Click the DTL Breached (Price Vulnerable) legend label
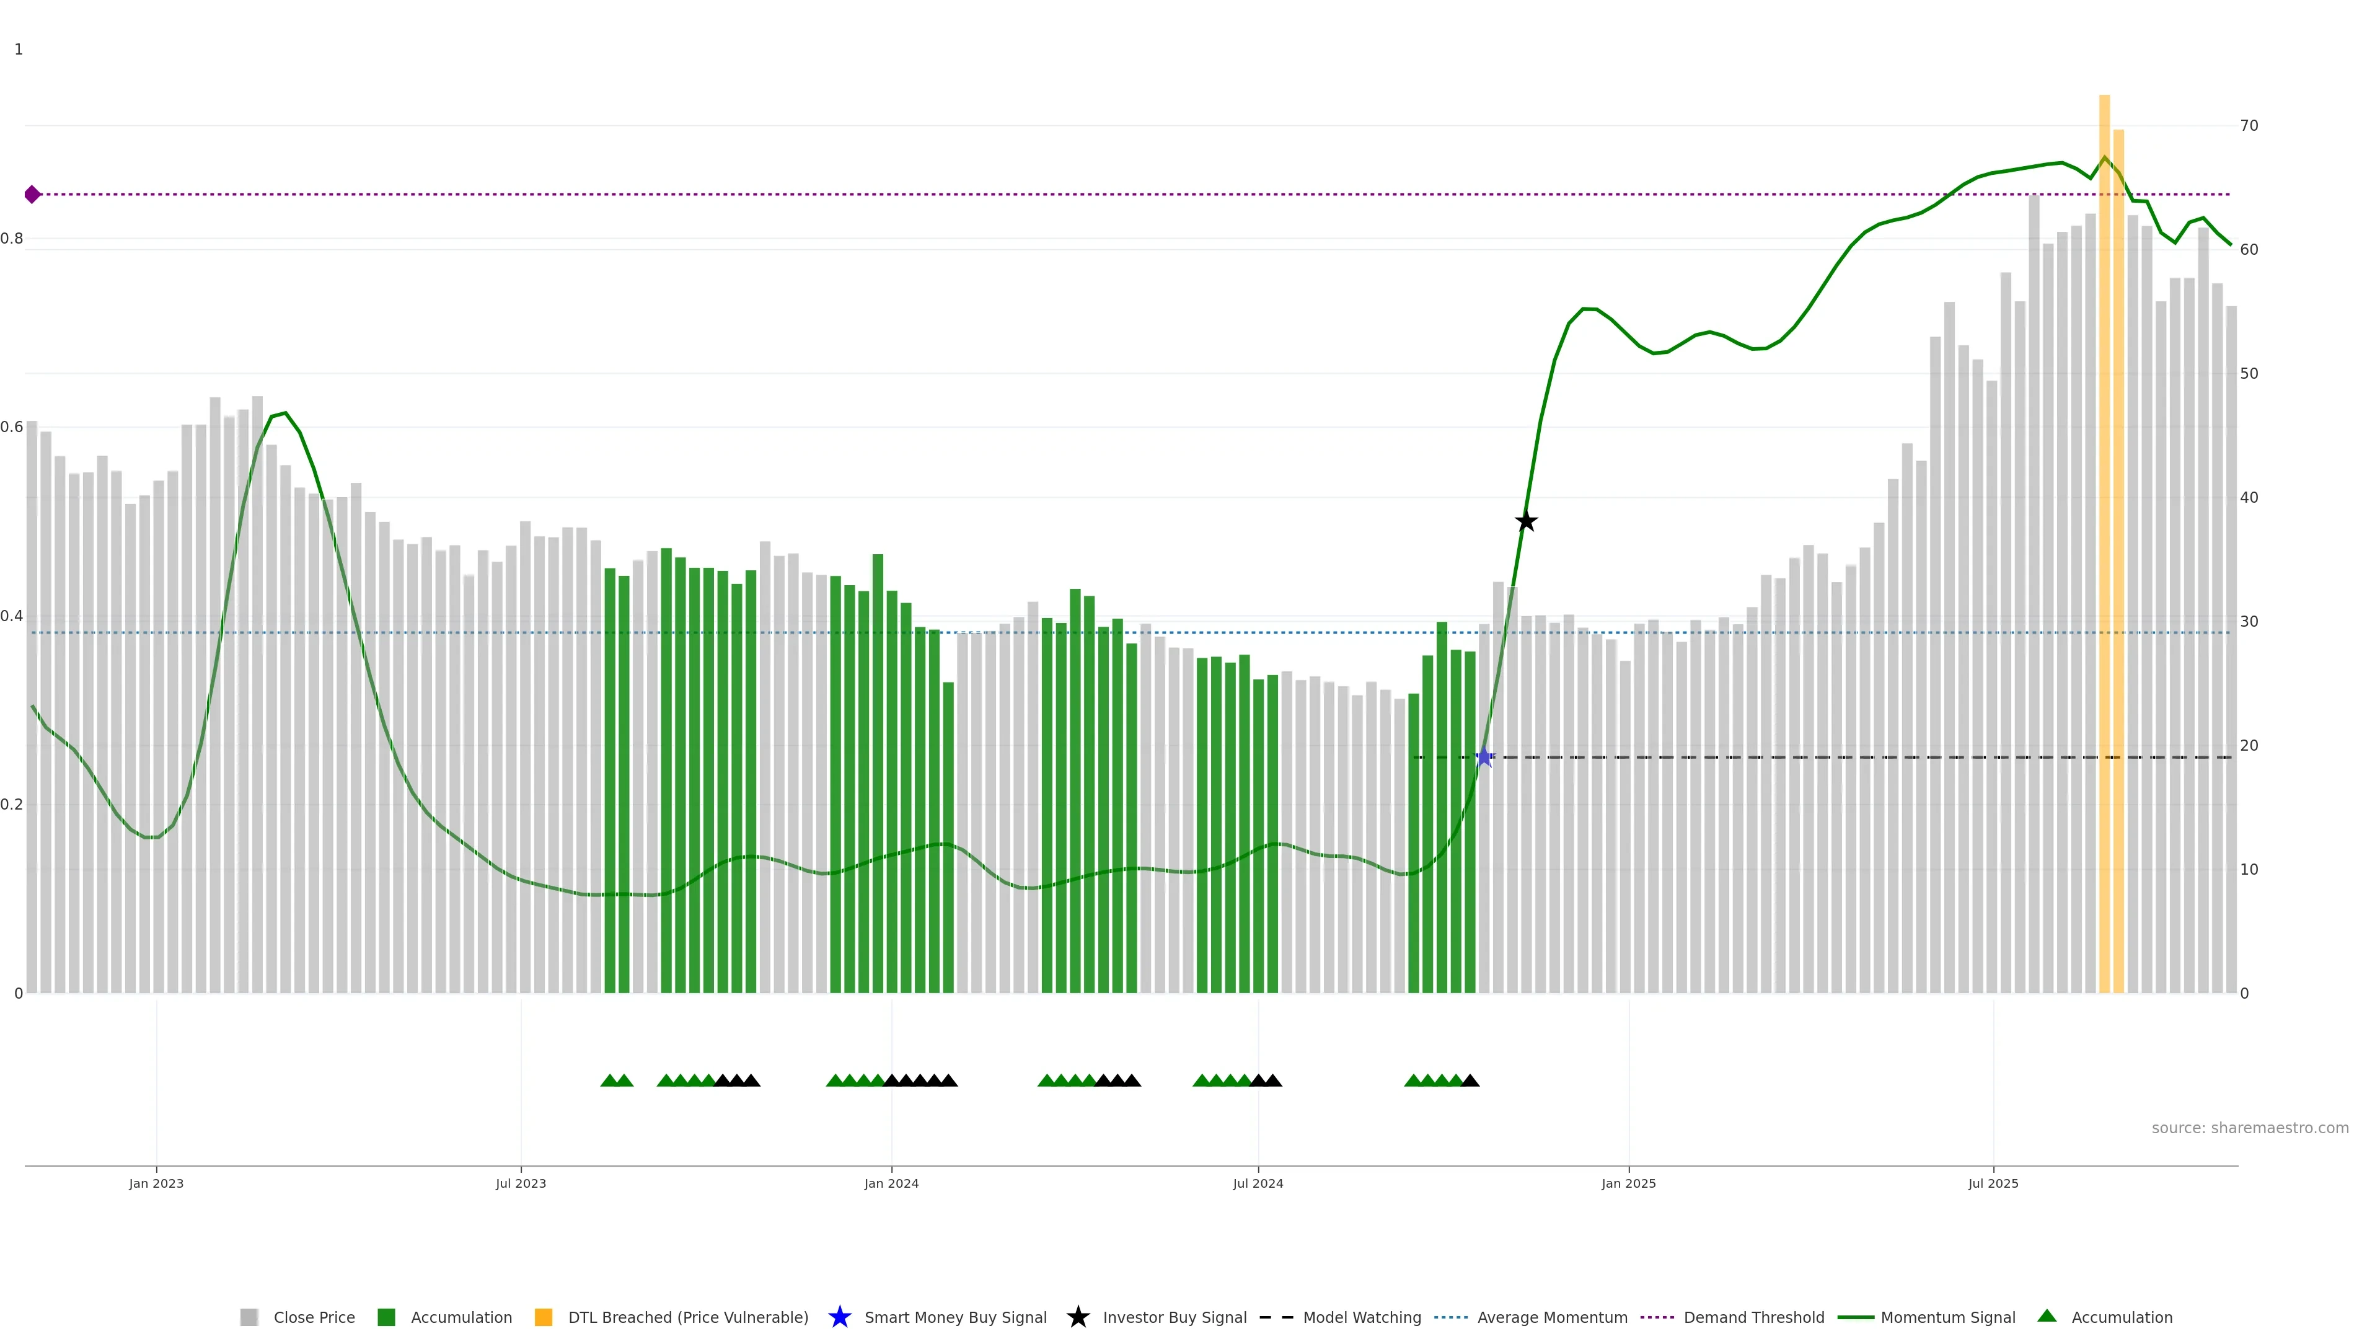2380x1339 pixels. click(x=687, y=1317)
